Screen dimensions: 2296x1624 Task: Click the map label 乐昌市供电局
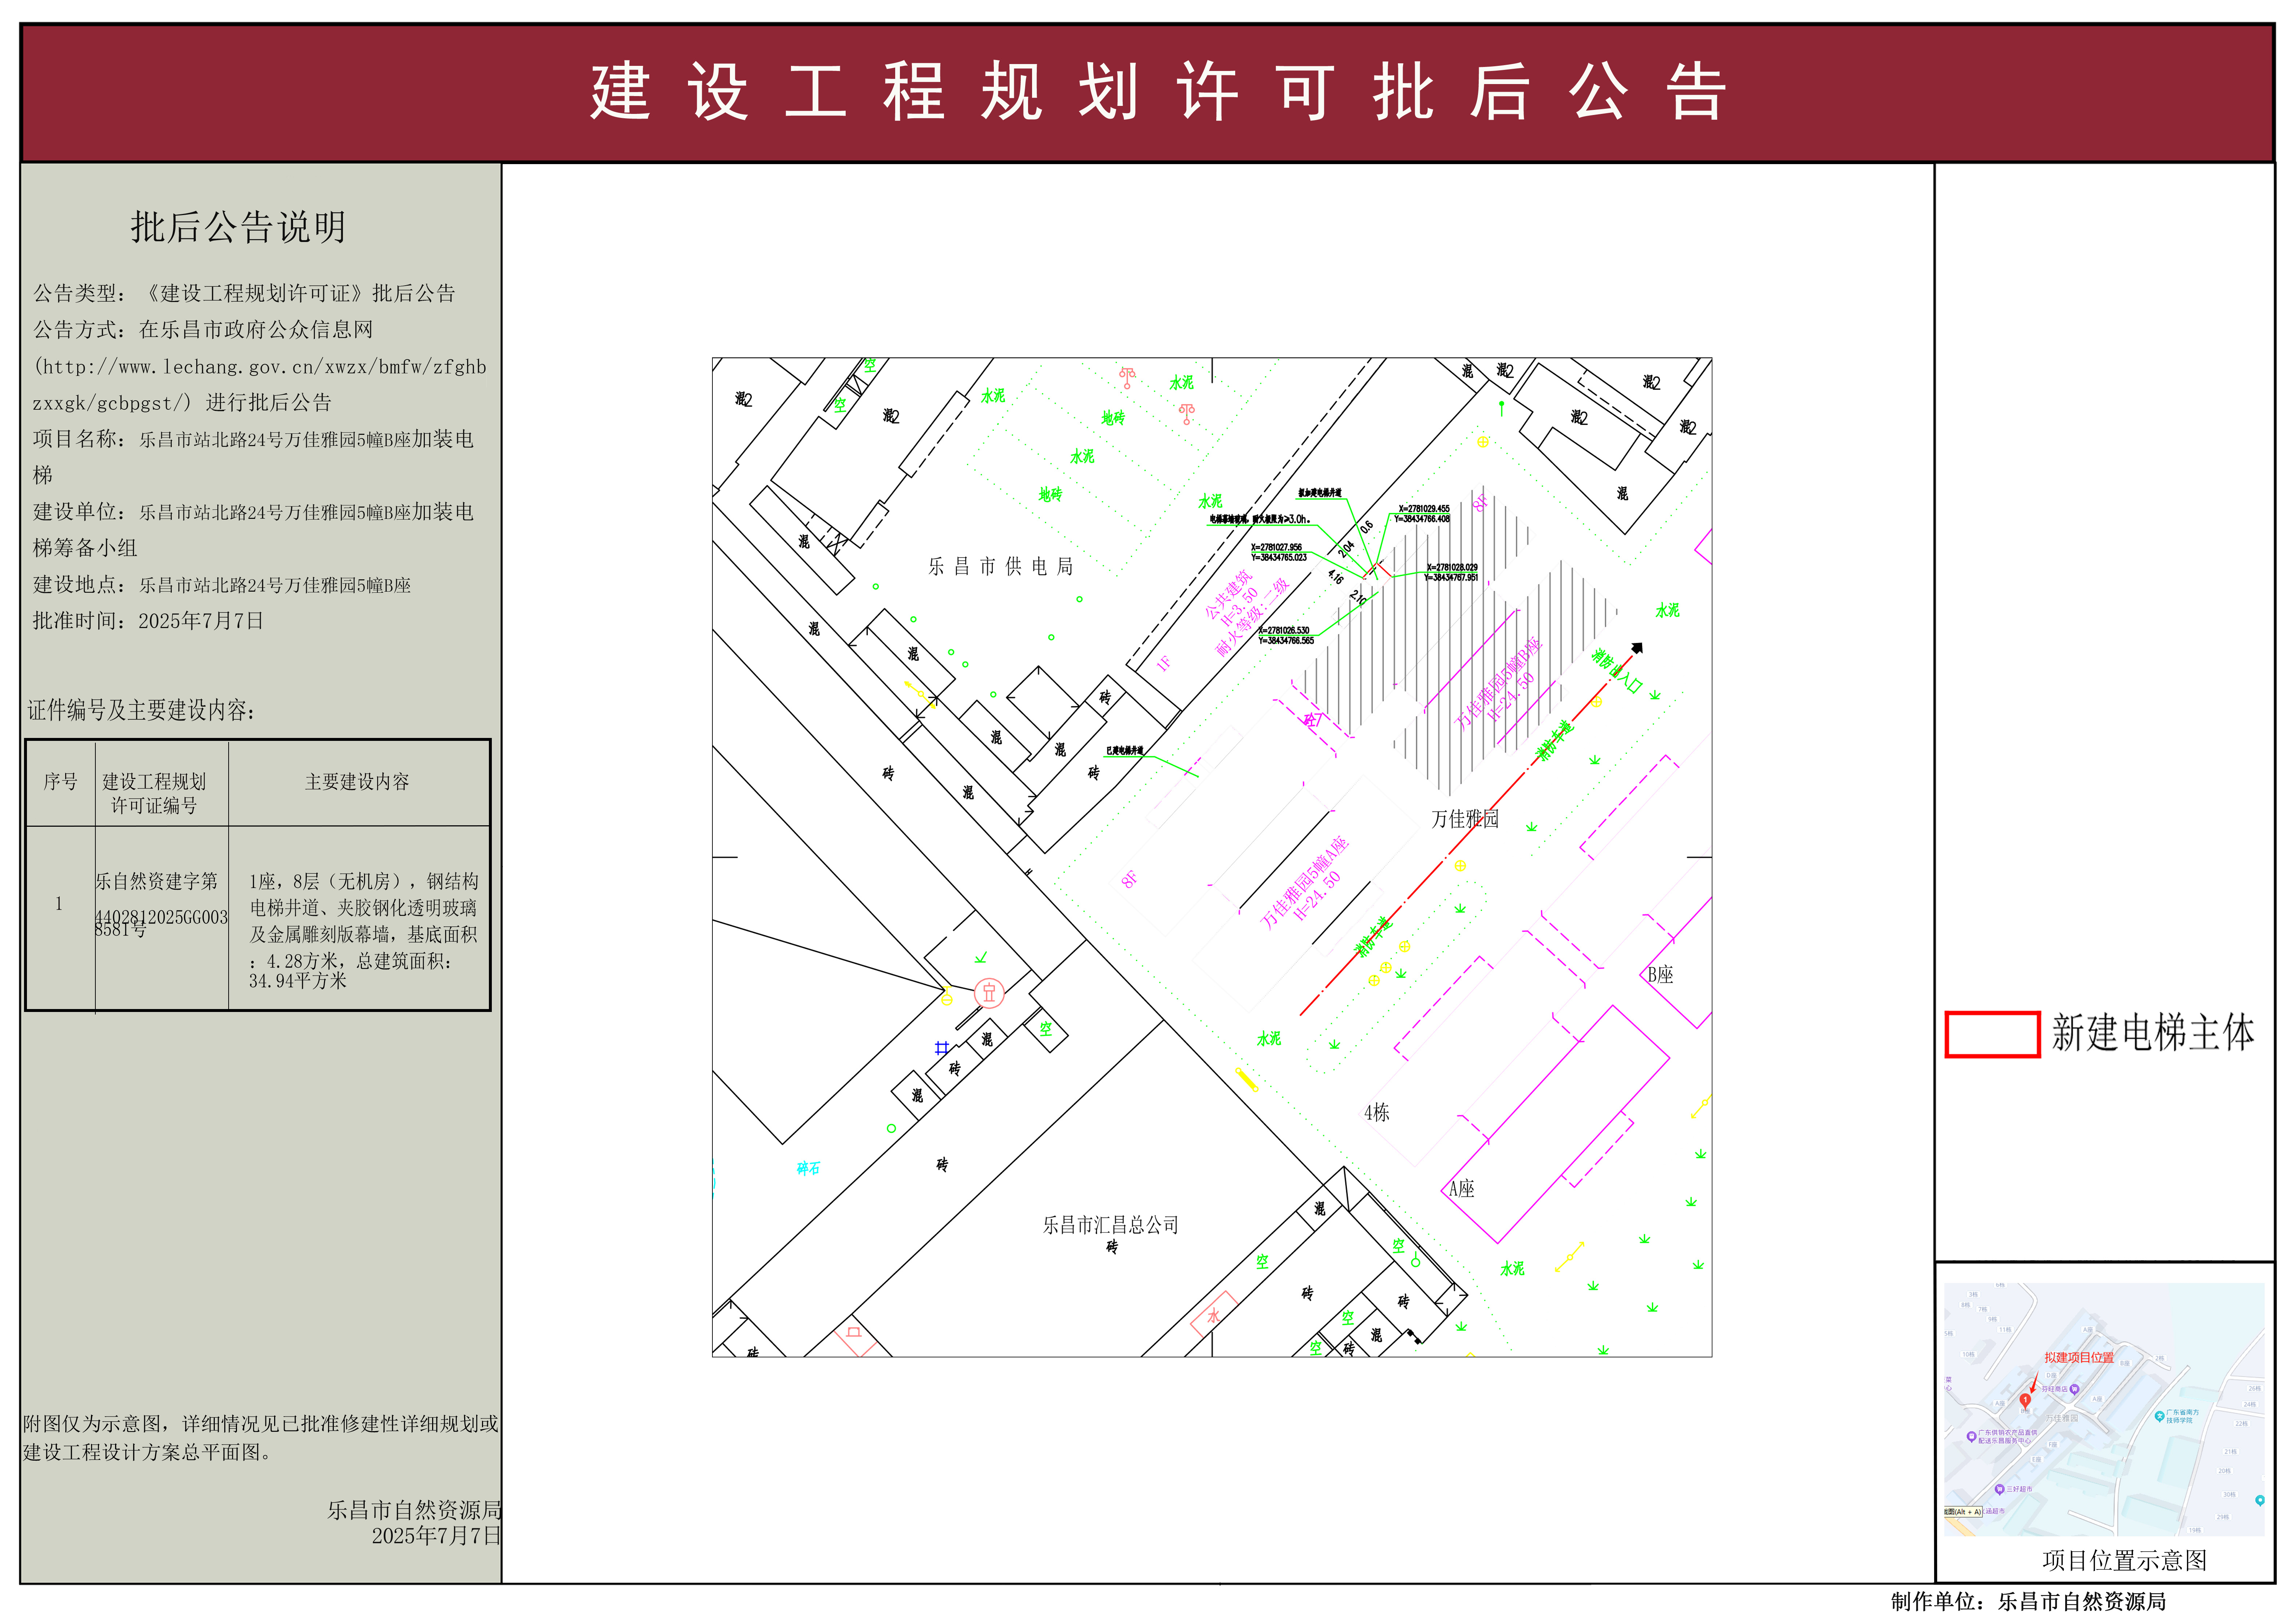coord(1000,567)
